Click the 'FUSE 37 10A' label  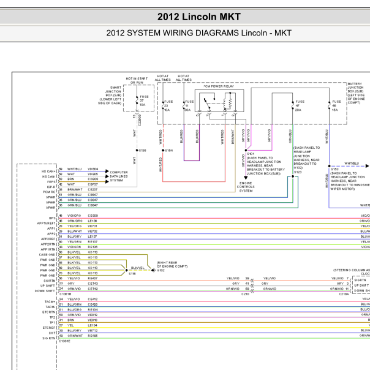click(x=144, y=100)
